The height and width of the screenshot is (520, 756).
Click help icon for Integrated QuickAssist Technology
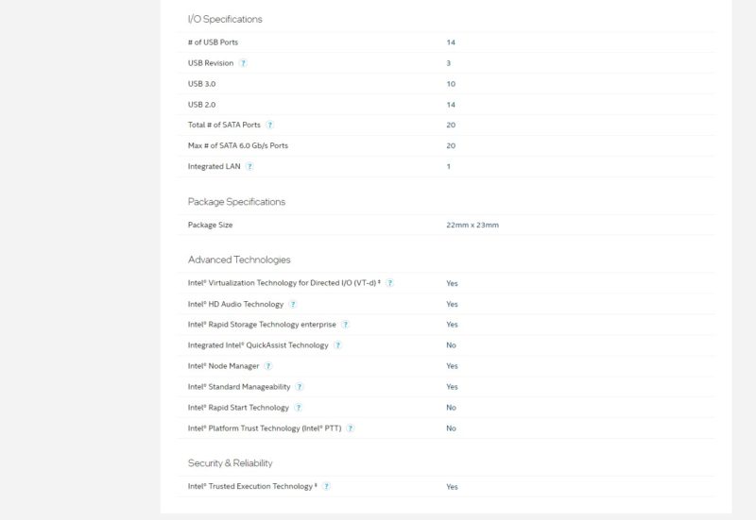pyautogui.click(x=337, y=345)
